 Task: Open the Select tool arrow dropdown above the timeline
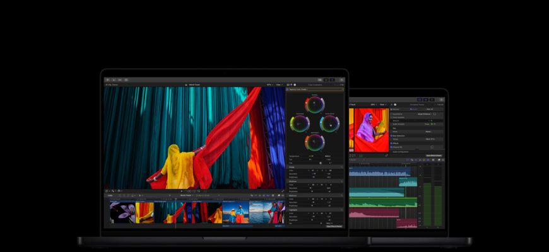tap(141, 195)
